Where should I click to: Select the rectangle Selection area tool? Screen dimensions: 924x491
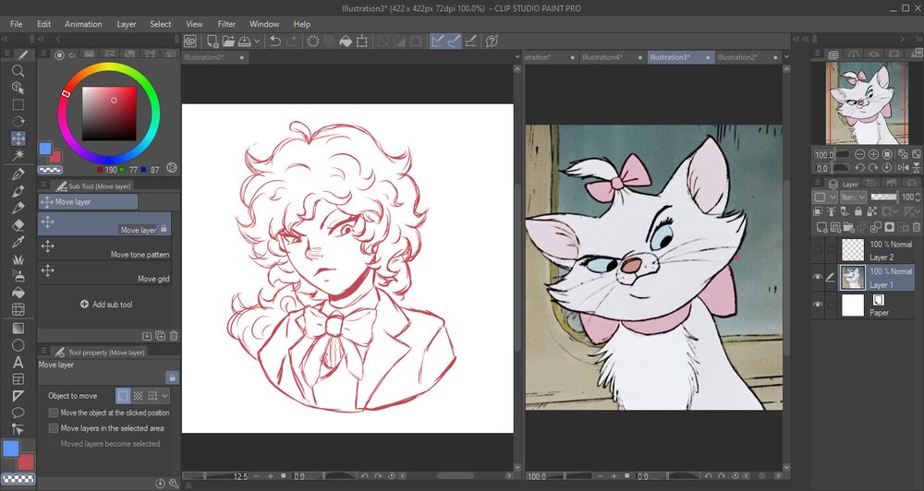click(18, 105)
